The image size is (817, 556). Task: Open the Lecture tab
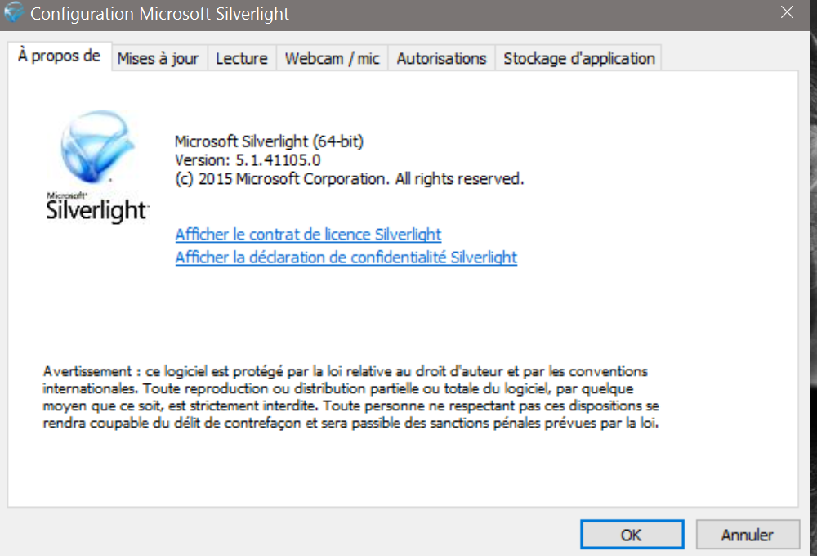pos(241,58)
